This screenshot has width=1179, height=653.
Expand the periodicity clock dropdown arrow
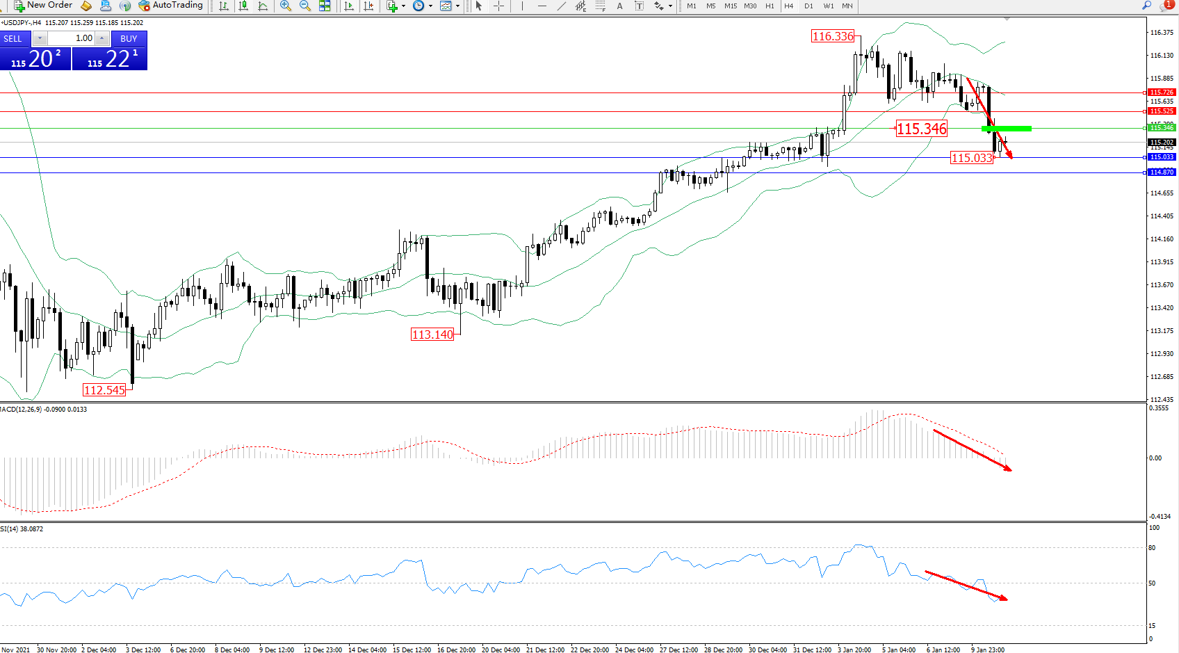pos(430,6)
